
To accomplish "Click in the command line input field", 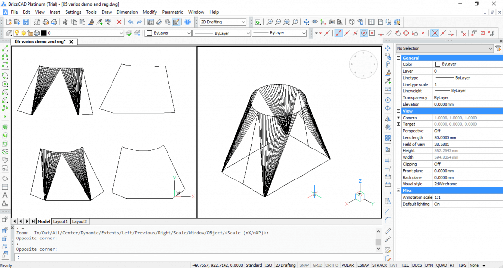I will [197, 257].
